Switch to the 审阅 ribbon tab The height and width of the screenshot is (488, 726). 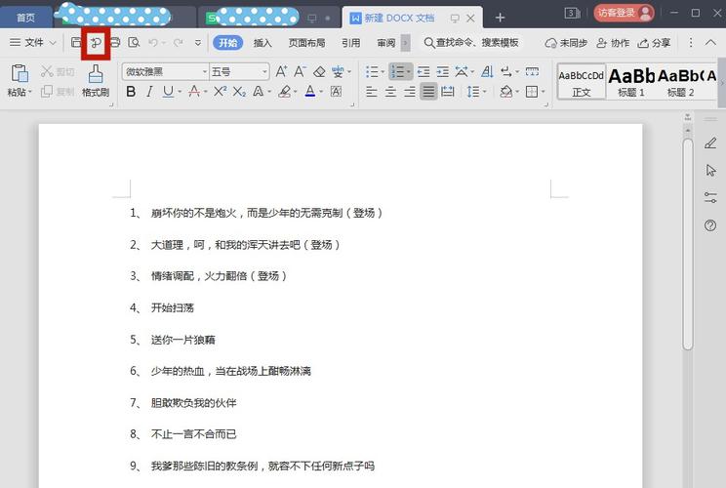[x=386, y=43]
